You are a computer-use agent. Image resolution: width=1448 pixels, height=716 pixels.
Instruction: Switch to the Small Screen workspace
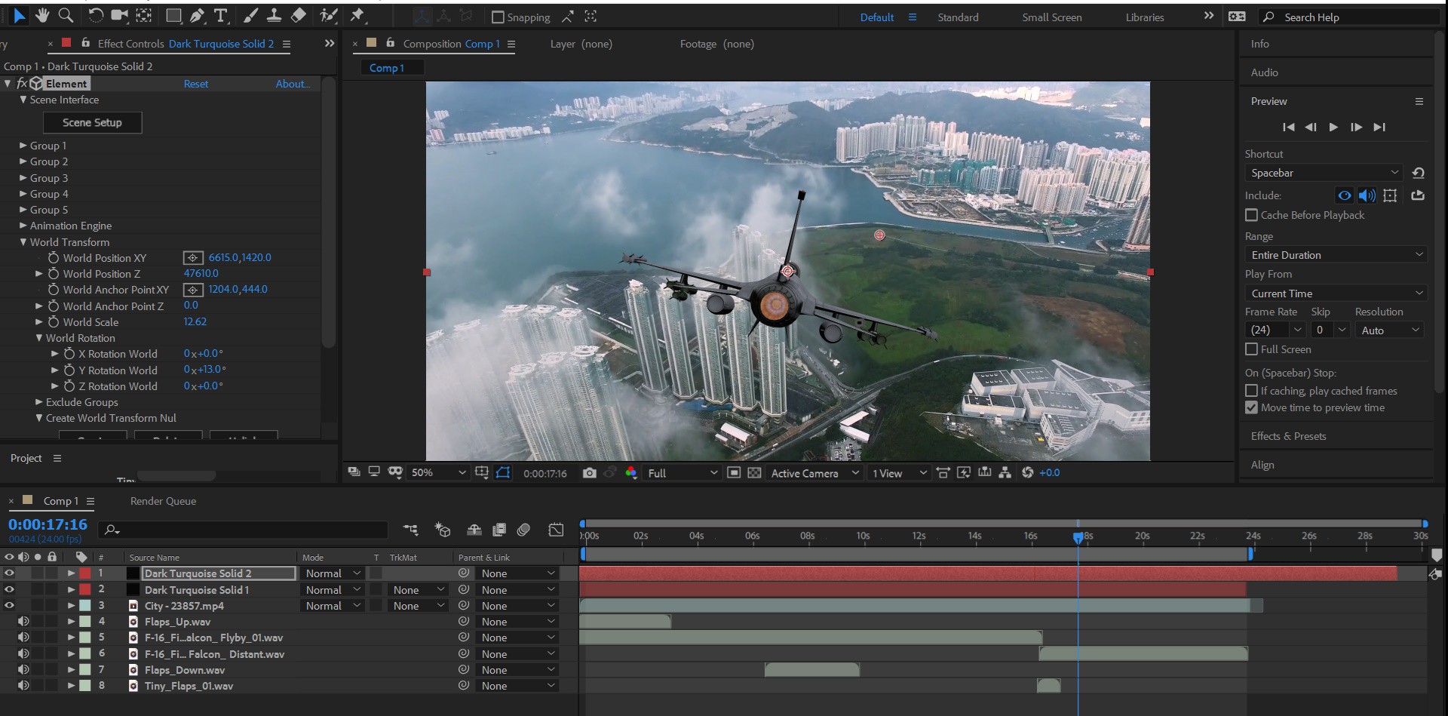coord(1051,17)
